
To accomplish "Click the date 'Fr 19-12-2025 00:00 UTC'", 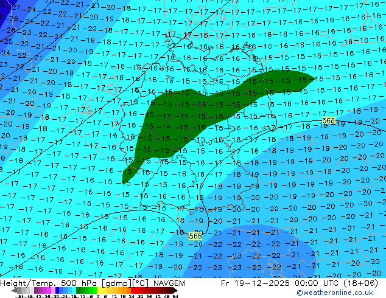I will (280, 283).
